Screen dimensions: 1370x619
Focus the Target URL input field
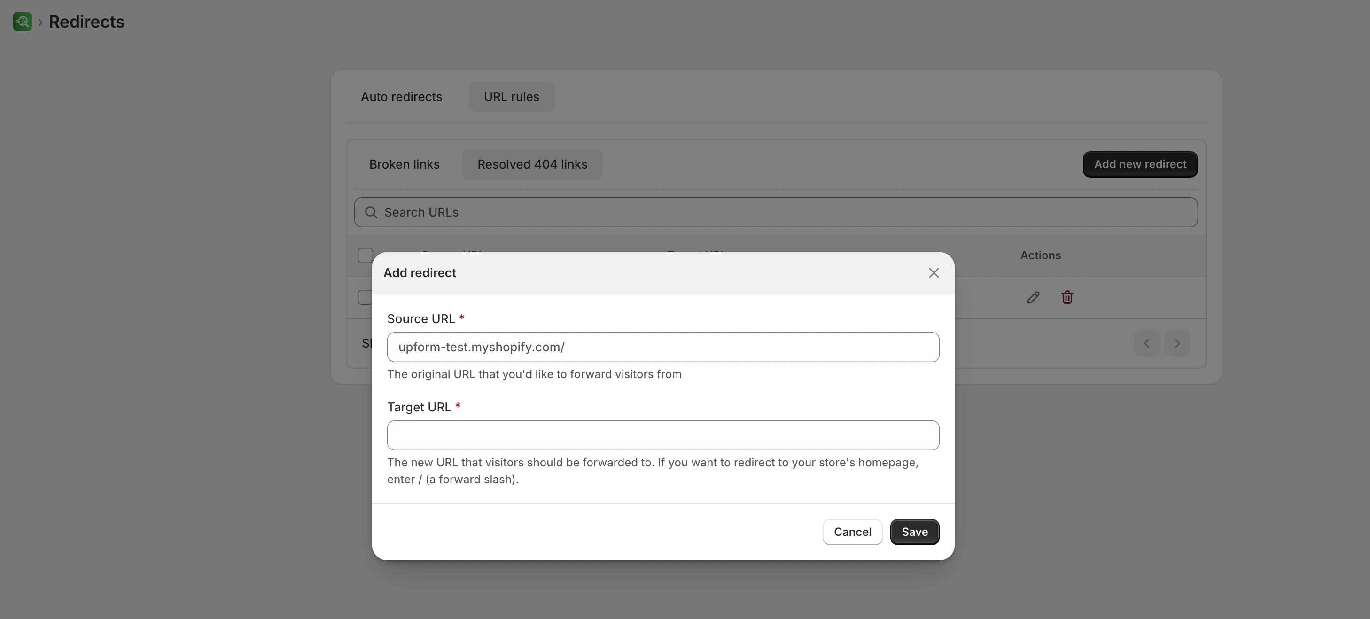click(x=662, y=435)
